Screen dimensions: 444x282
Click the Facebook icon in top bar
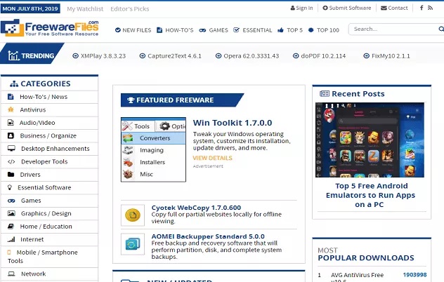(x=422, y=8)
